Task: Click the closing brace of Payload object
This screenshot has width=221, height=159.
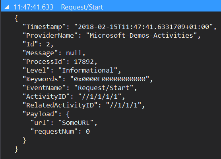Action: point(24,140)
